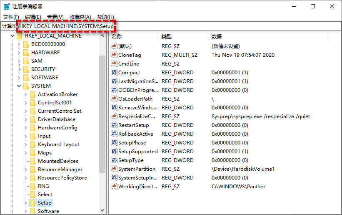
Task: Click the folder icon next to HARDWARE
Action: (25, 53)
